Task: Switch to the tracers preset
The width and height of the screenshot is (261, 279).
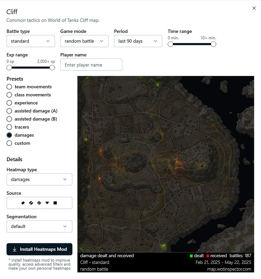Action: [x=18, y=127]
